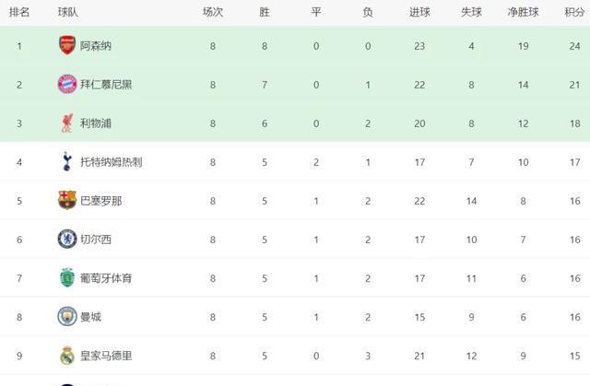
Task: Click the Tottenham Hotspur crest icon
Action: pyautogui.click(x=66, y=161)
